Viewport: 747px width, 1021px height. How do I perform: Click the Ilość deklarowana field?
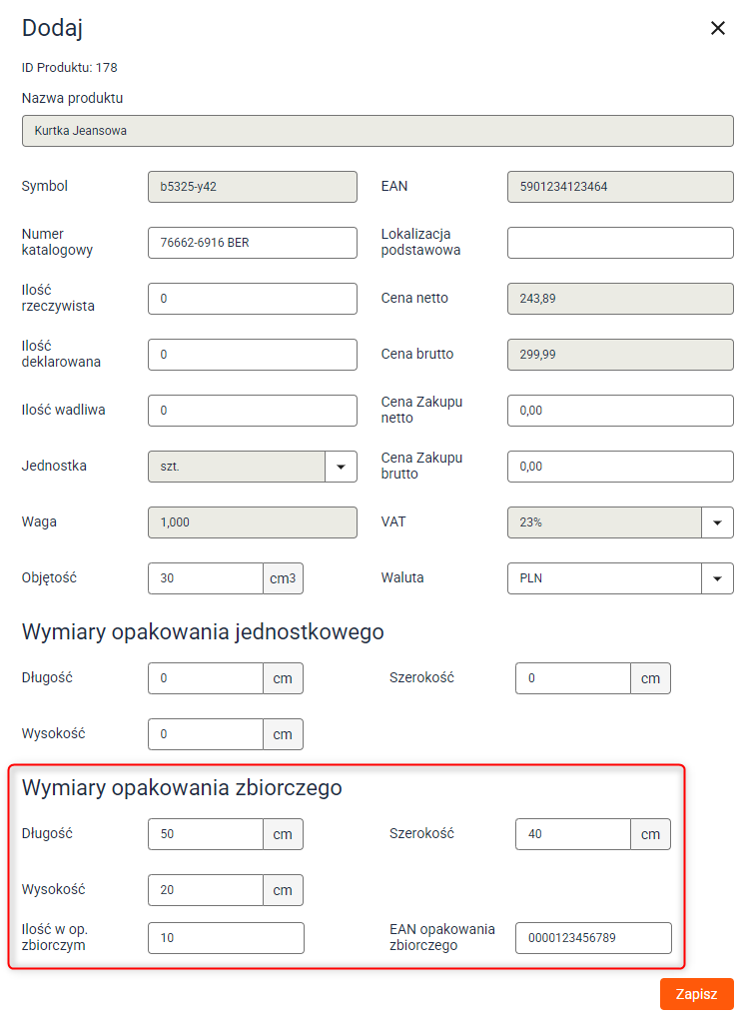point(253,355)
